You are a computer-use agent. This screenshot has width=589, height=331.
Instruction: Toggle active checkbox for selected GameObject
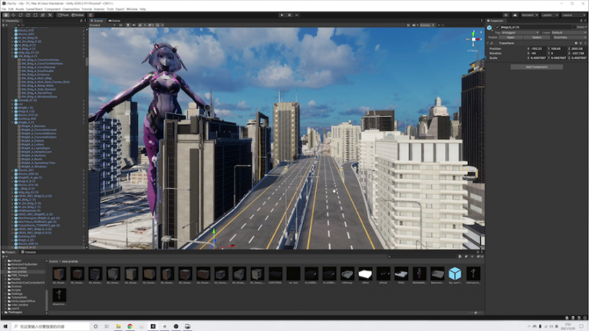tap(497, 28)
